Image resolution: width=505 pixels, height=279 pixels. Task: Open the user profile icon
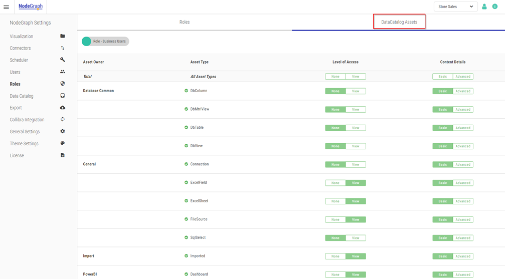(x=484, y=7)
